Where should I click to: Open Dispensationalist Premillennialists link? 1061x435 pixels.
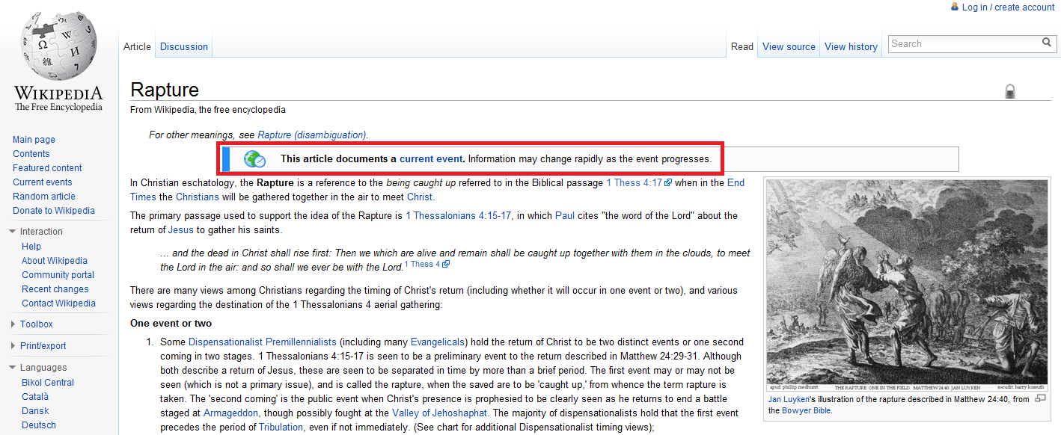pos(263,342)
